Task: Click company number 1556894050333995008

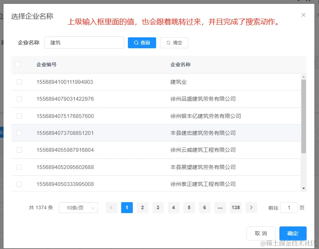Action: [65, 184]
